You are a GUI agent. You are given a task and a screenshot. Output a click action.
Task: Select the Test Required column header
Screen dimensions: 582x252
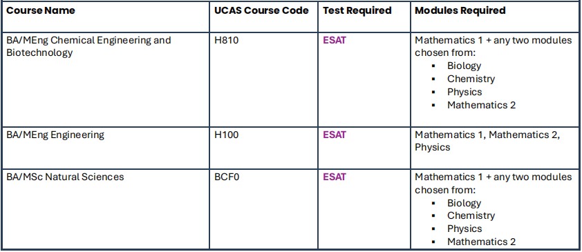pos(357,10)
